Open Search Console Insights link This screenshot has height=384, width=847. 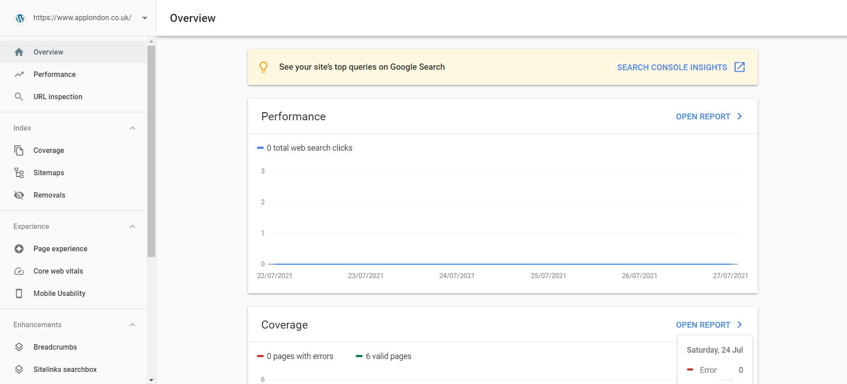pos(681,67)
